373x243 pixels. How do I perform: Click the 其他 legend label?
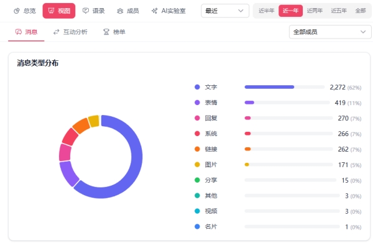point(211,195)
